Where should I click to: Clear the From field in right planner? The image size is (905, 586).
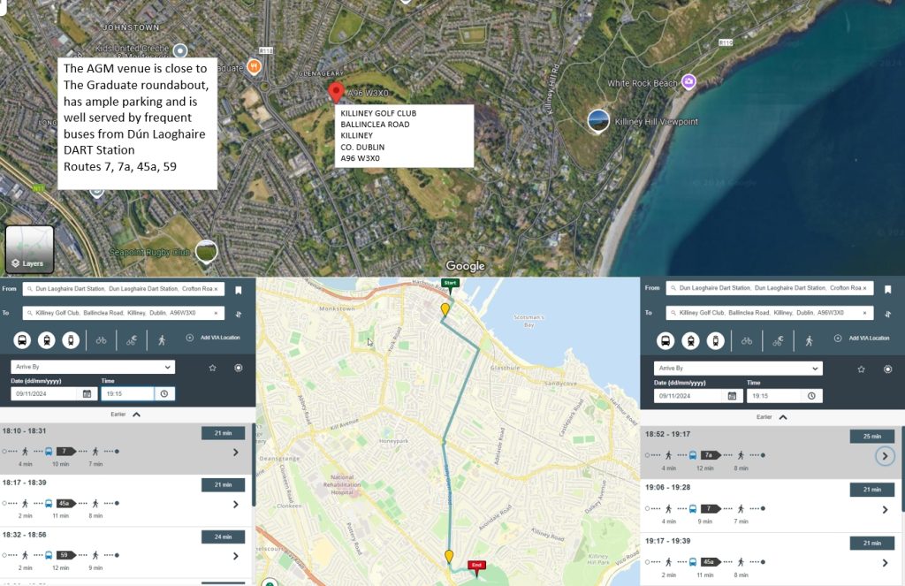(864, 288)
